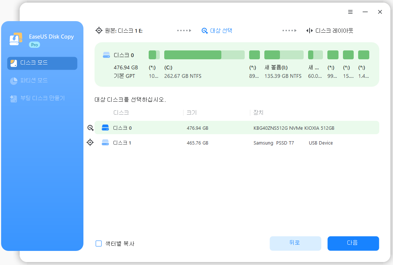Click the green C: partition bar
393x265 pixels.
(x=204, y=54)
